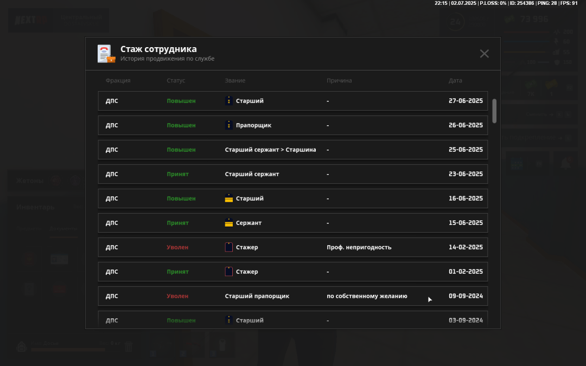Viewport: 586px width, 366px height.
Task: Click the Дата column header
Action: click(455, 80)
